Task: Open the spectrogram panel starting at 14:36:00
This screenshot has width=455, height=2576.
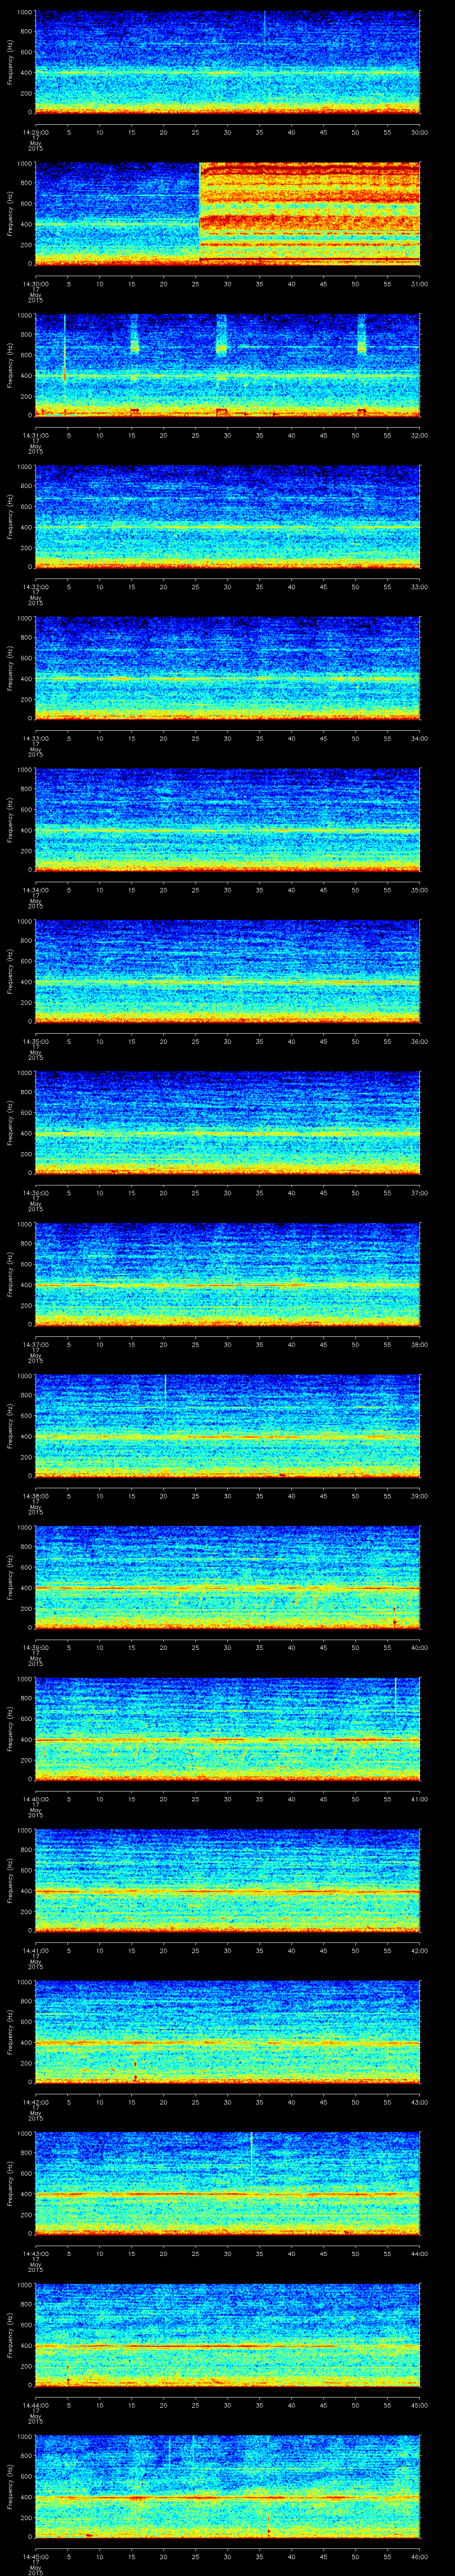Action: point(227,1123)
